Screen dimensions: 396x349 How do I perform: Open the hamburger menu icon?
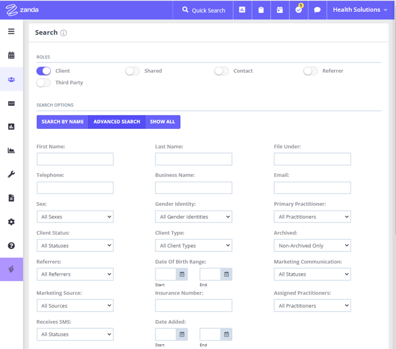(11, 31)
